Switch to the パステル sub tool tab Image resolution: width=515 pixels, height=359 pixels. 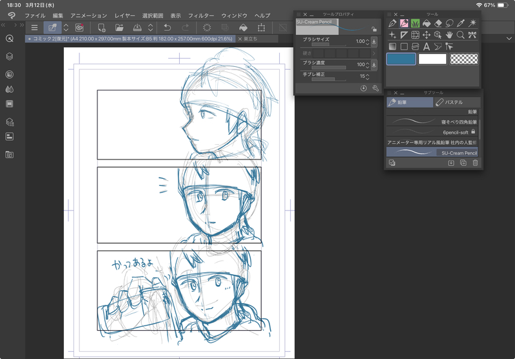pos(457,102)
